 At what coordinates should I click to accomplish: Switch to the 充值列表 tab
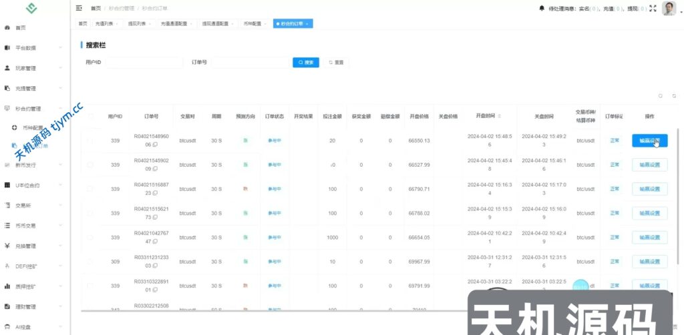(106, 23)
